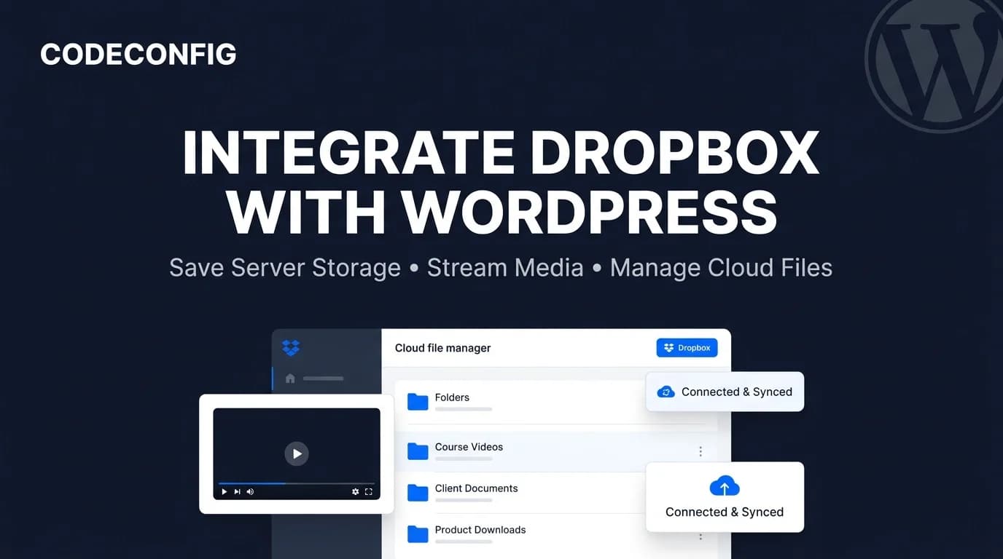Open the Course Videos three-dot menu
The width and height of the screenshot is (1003, 559).
(x=700, y=451)
